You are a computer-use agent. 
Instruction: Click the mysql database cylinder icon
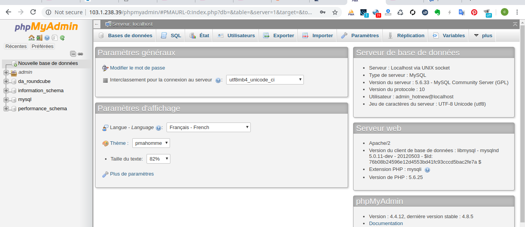14,99
